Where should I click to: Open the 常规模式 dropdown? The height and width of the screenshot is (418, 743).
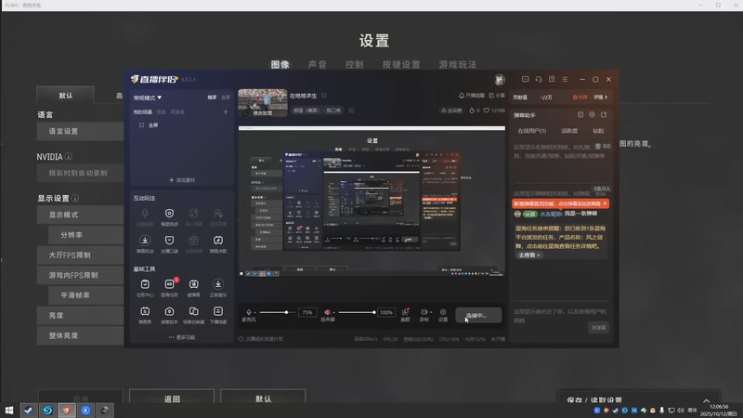point(148,98)
